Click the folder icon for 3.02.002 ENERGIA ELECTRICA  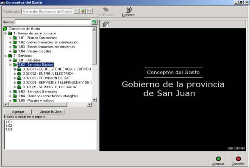point(19,74)
